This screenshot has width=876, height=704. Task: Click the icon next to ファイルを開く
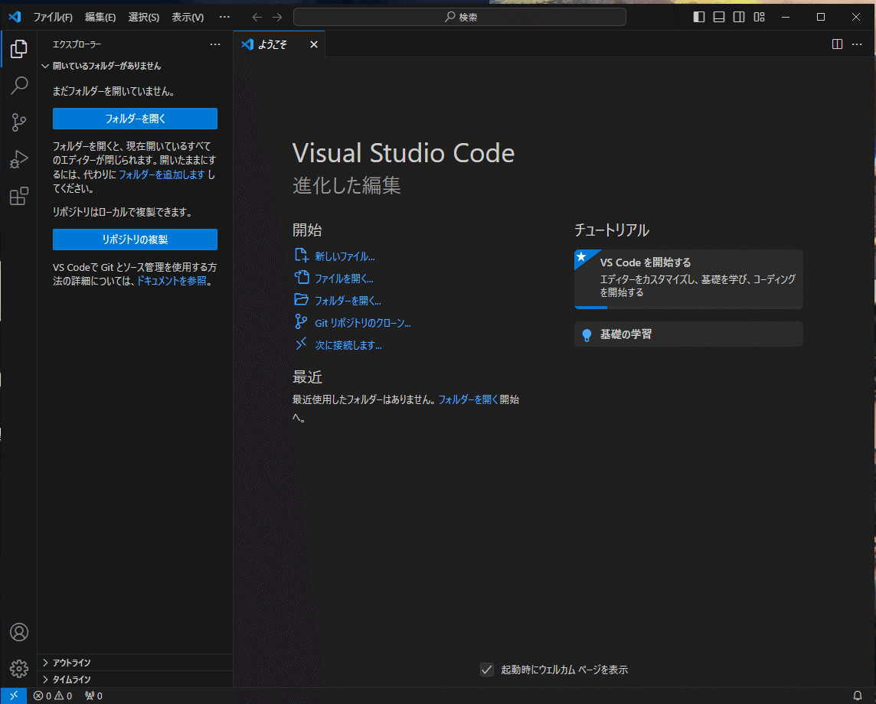point(301,278)
